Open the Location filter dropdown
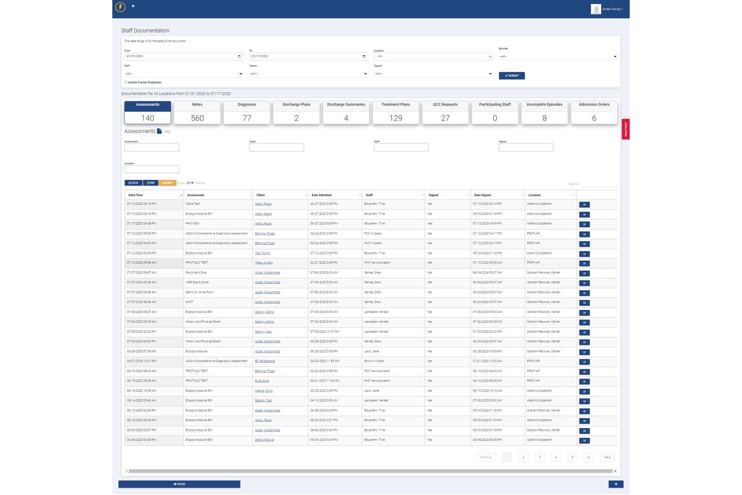The height and width of the screenshot is (495, 742). (x=433, y=57)
